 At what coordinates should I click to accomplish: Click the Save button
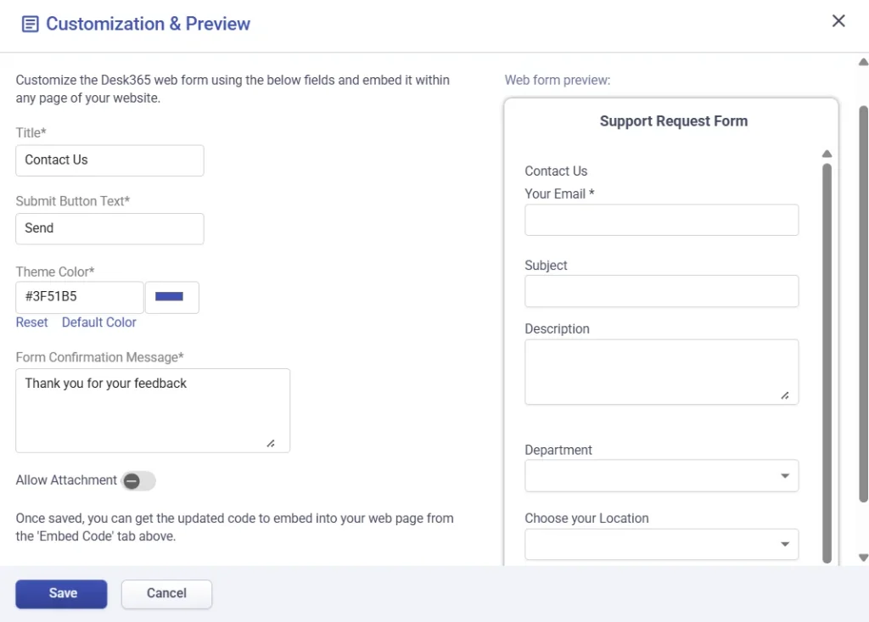61,594
